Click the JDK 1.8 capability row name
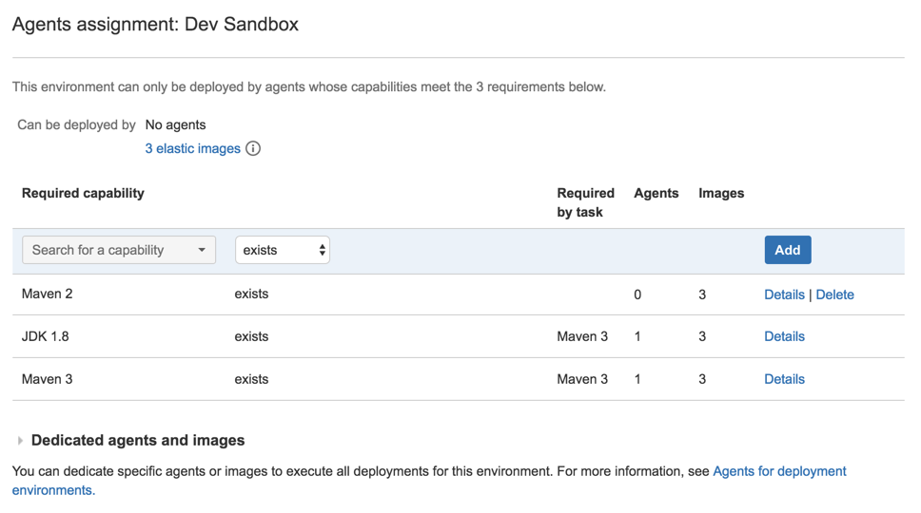Image resolution: width=921 pixels, height=513 pixels. 46,336
